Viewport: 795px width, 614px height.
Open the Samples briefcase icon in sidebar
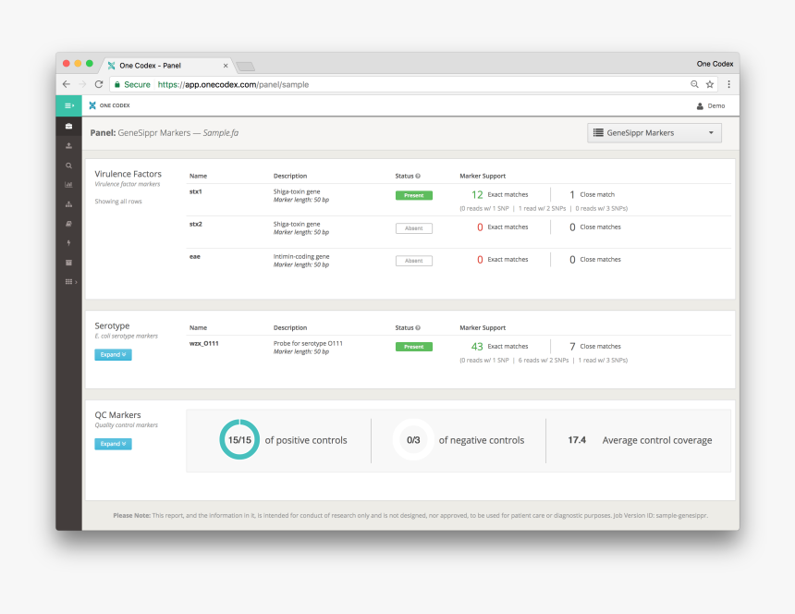68,127
